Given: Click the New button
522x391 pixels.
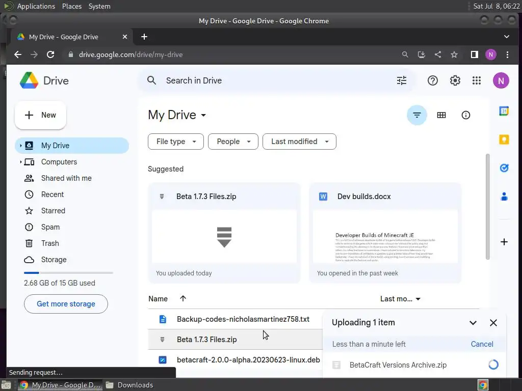Looking at the screenshot, I should pos(41,115).
